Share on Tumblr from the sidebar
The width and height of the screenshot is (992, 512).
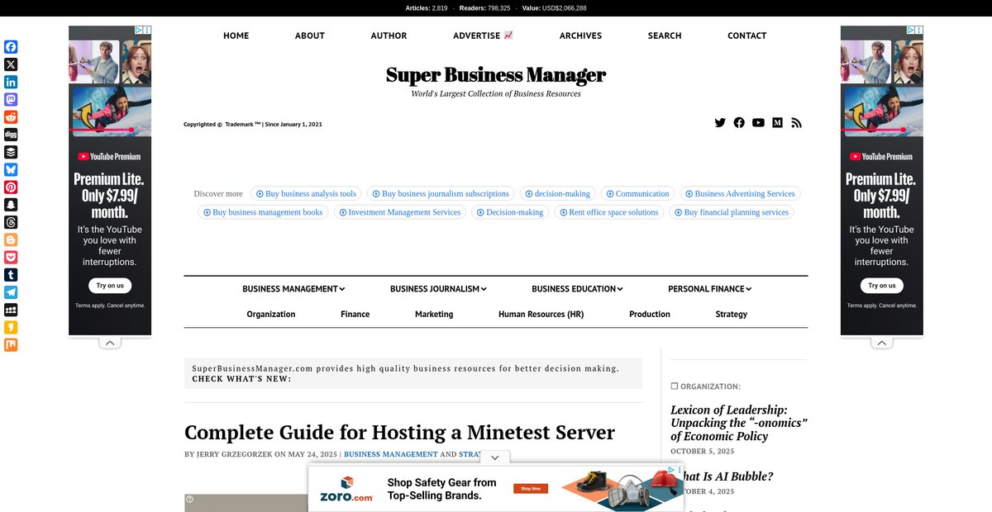[11, 275]
